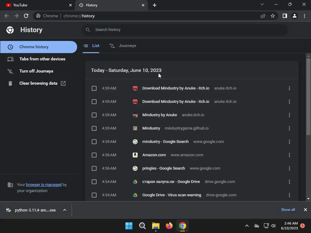Screen dimensions: 311x233
Task: Close the YouTube tab
Action: point(70,5)
